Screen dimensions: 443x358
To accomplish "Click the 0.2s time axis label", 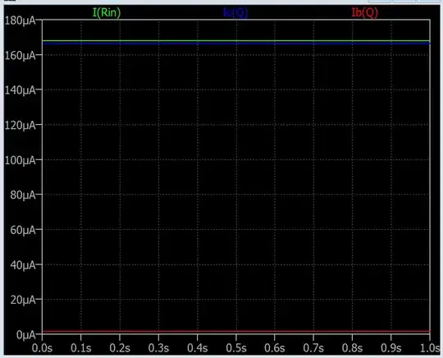I will click(x=120, y=348).
